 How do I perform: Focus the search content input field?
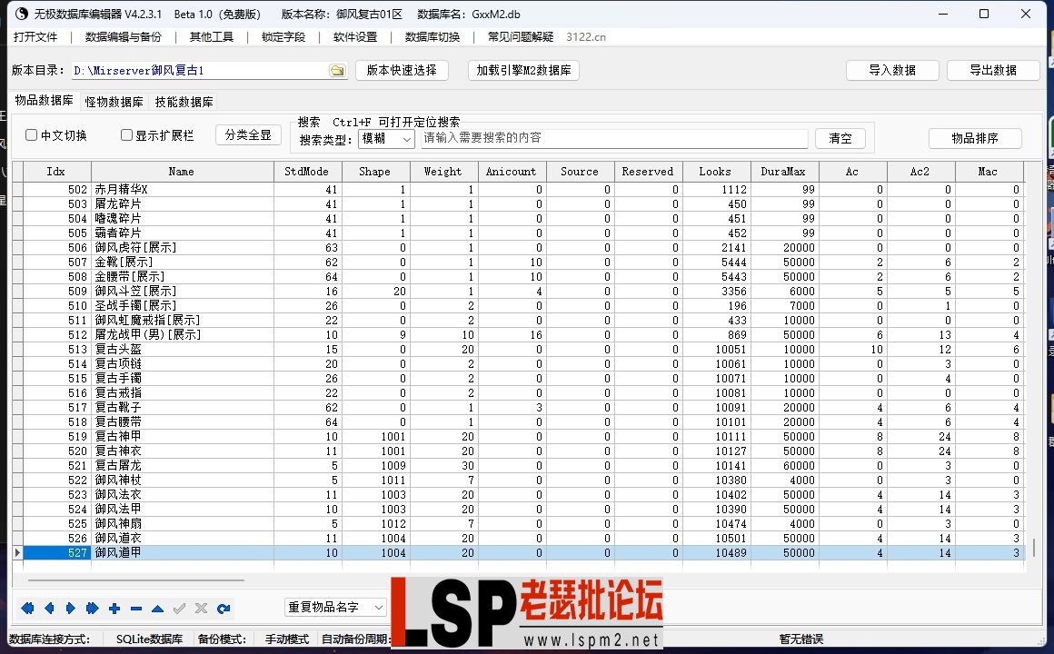coord(613,138)
